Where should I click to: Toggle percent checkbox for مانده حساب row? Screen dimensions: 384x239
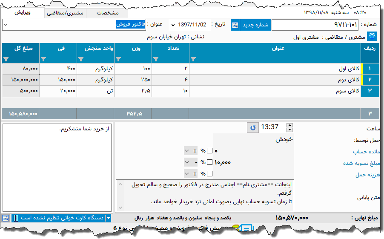[209, 151]
